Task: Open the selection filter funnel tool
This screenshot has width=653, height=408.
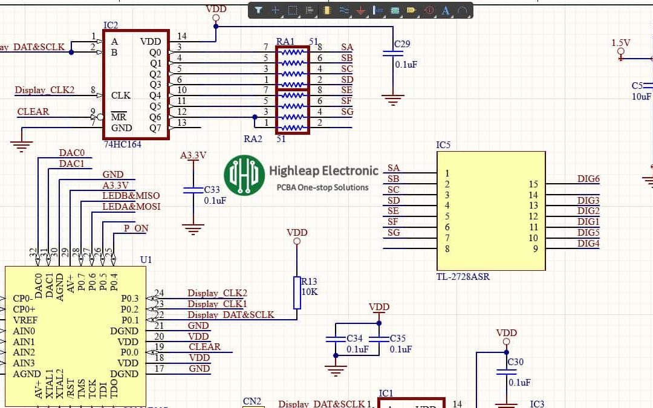Action: (258, 10)
